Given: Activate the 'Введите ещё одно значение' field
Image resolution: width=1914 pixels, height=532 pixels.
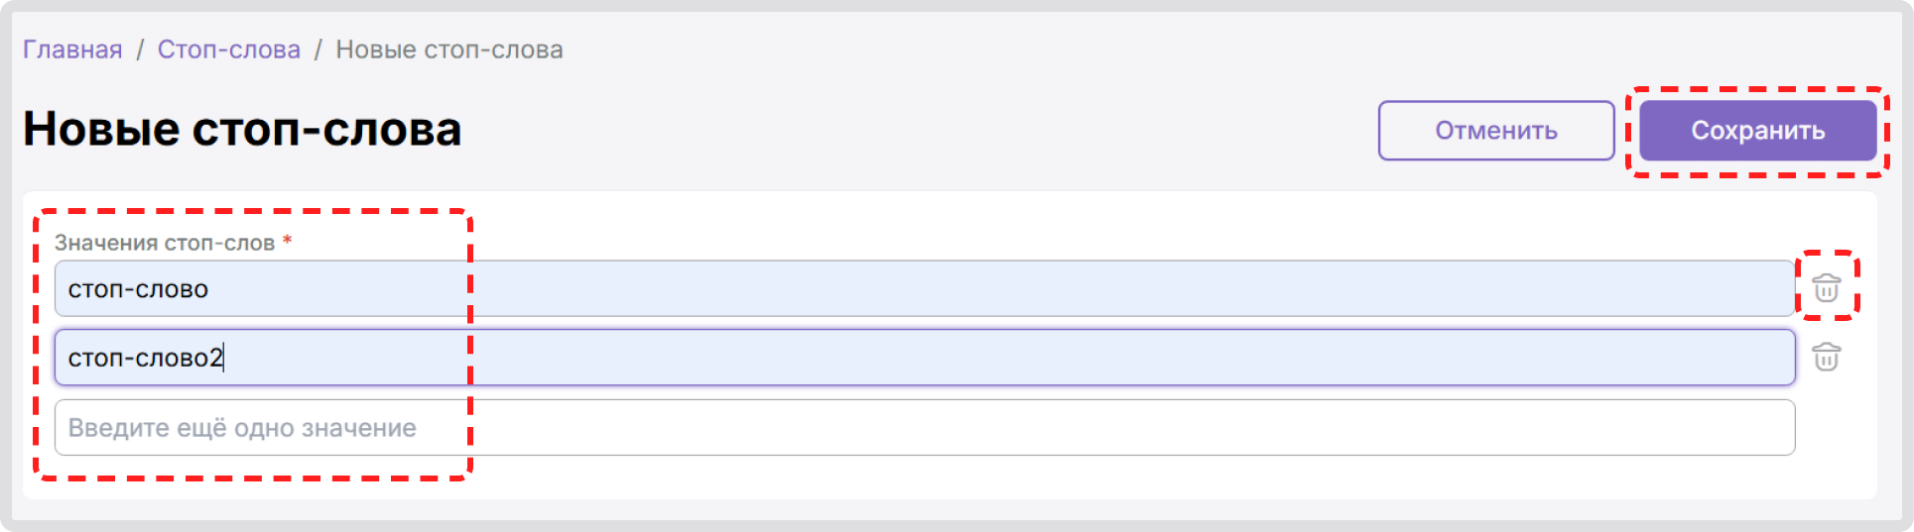Looking at the screenshot, I should tap(925, 428).
